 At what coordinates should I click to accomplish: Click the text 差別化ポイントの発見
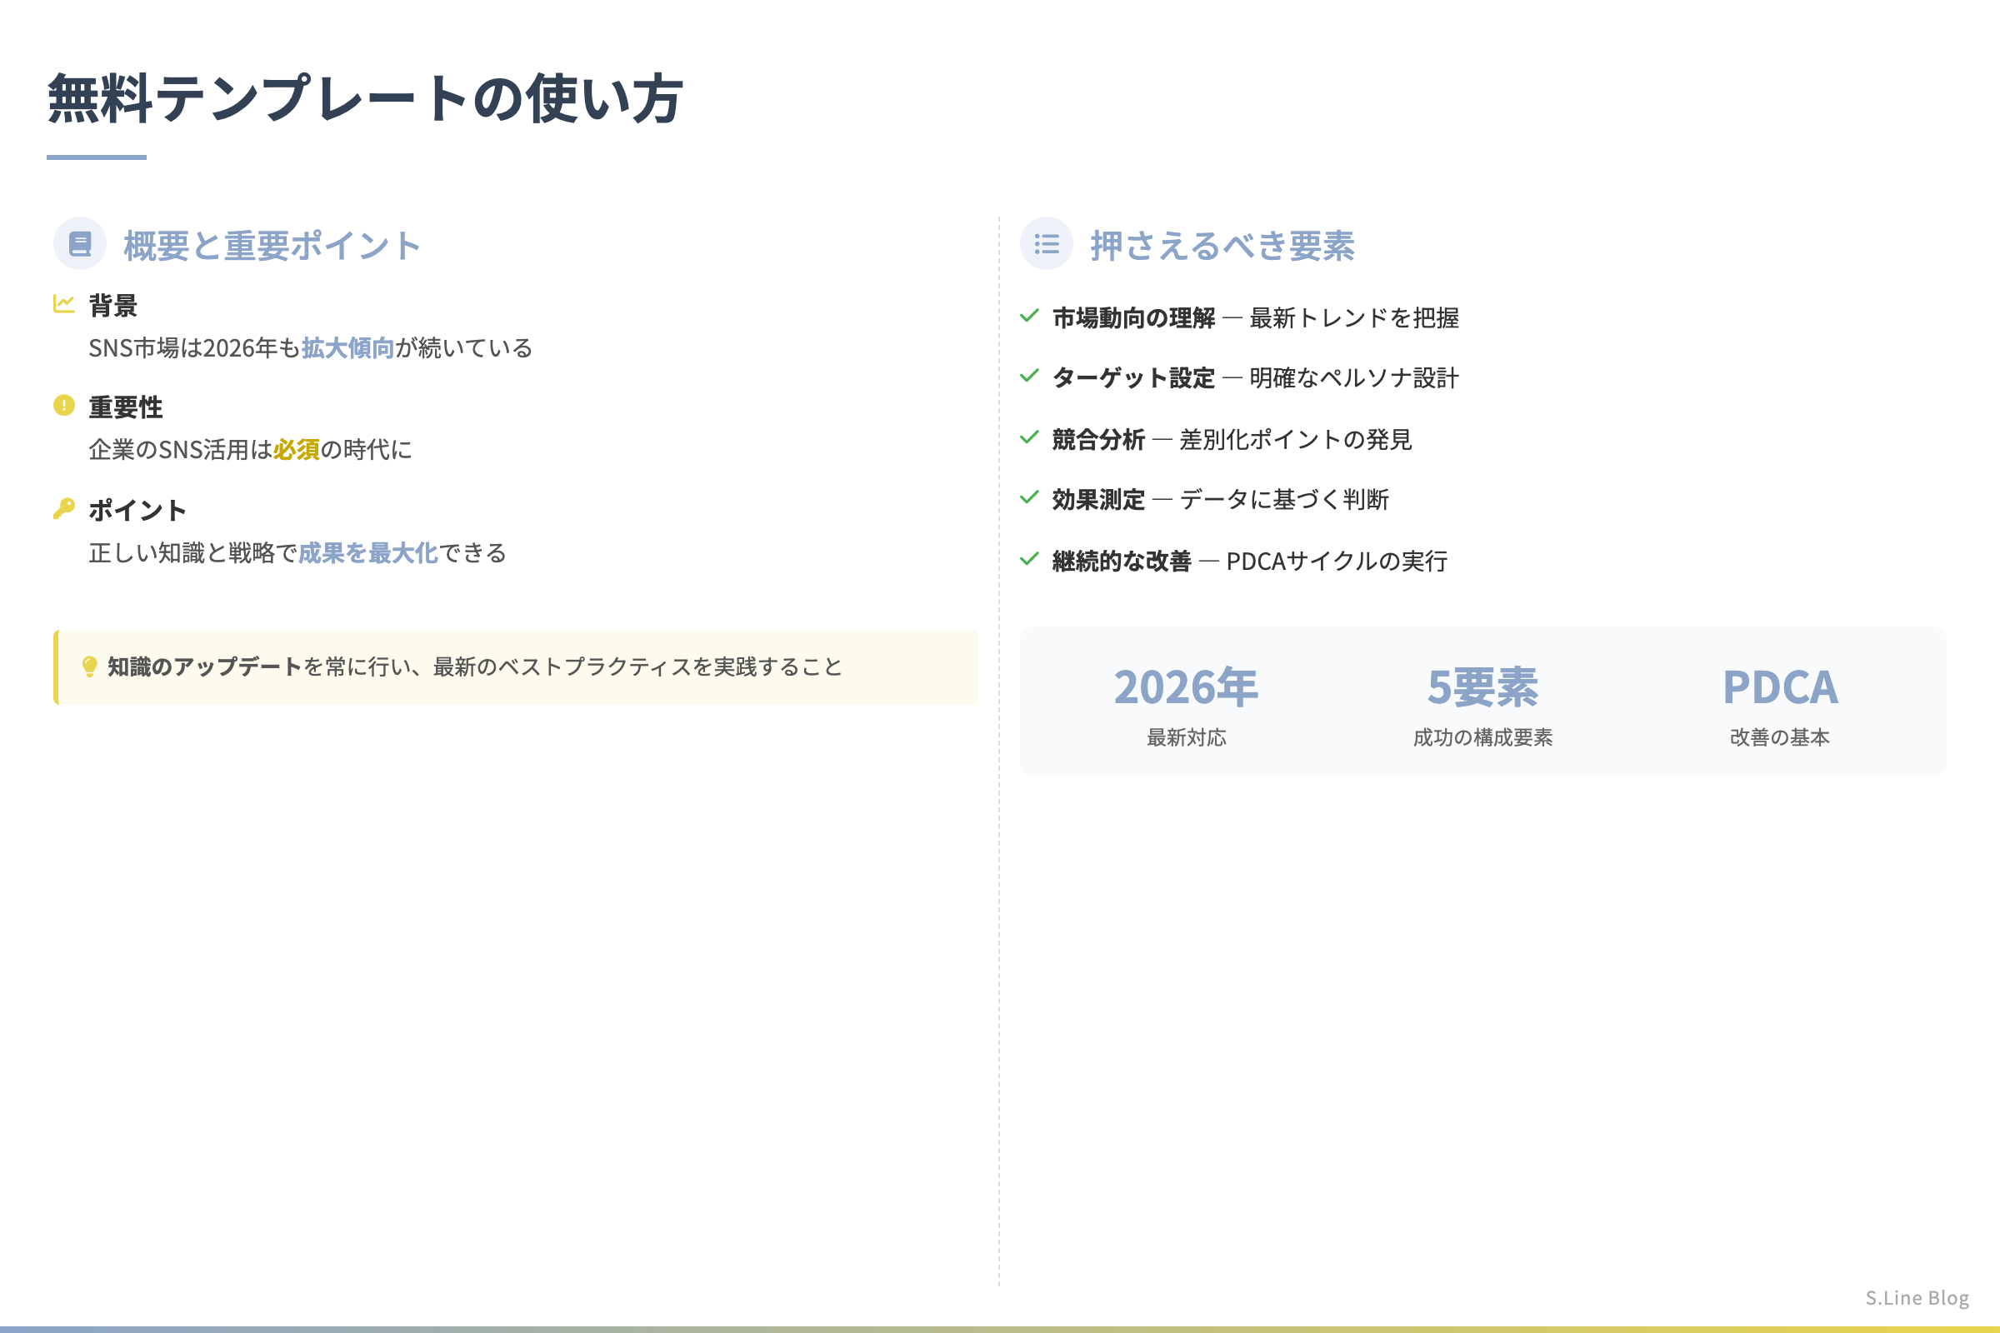(x=1295, y=440)
